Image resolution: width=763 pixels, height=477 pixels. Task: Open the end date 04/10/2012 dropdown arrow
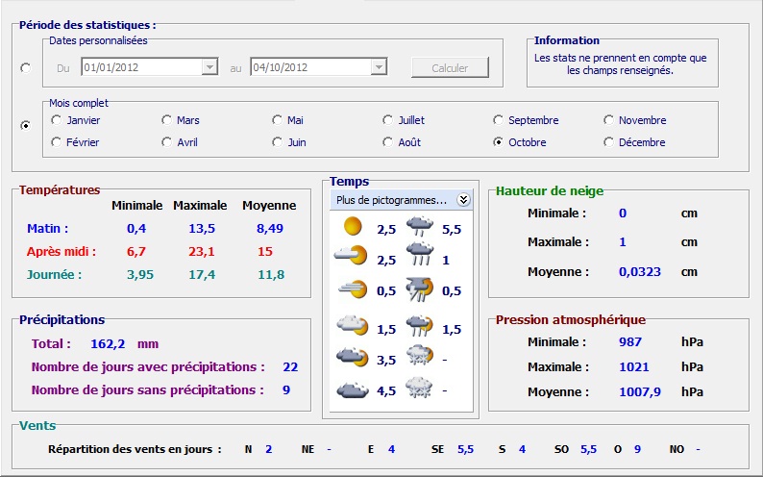(x=379, y=67)
